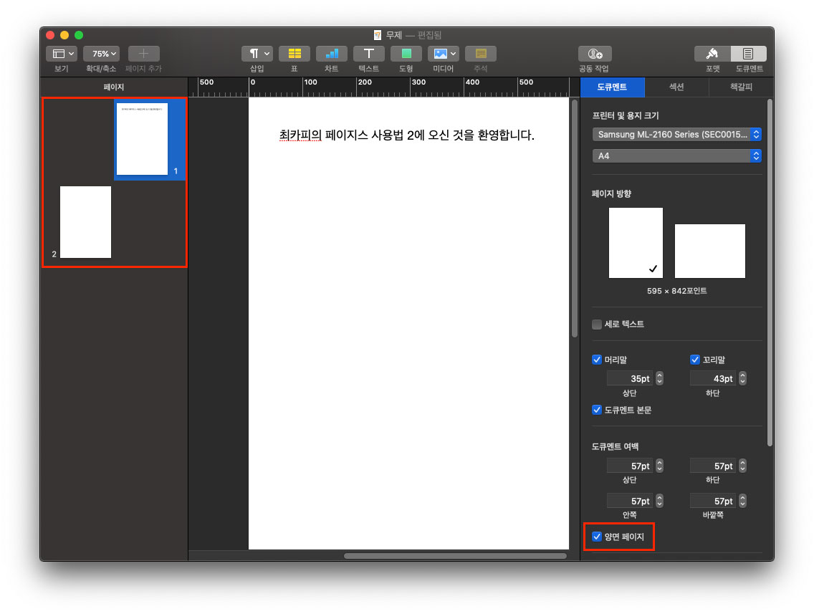Select landscape page orientation
Viewport: 814px width, 614px height.
[x=709, y=251]
